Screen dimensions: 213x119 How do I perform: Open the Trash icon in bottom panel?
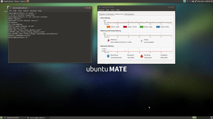[212, 118]
